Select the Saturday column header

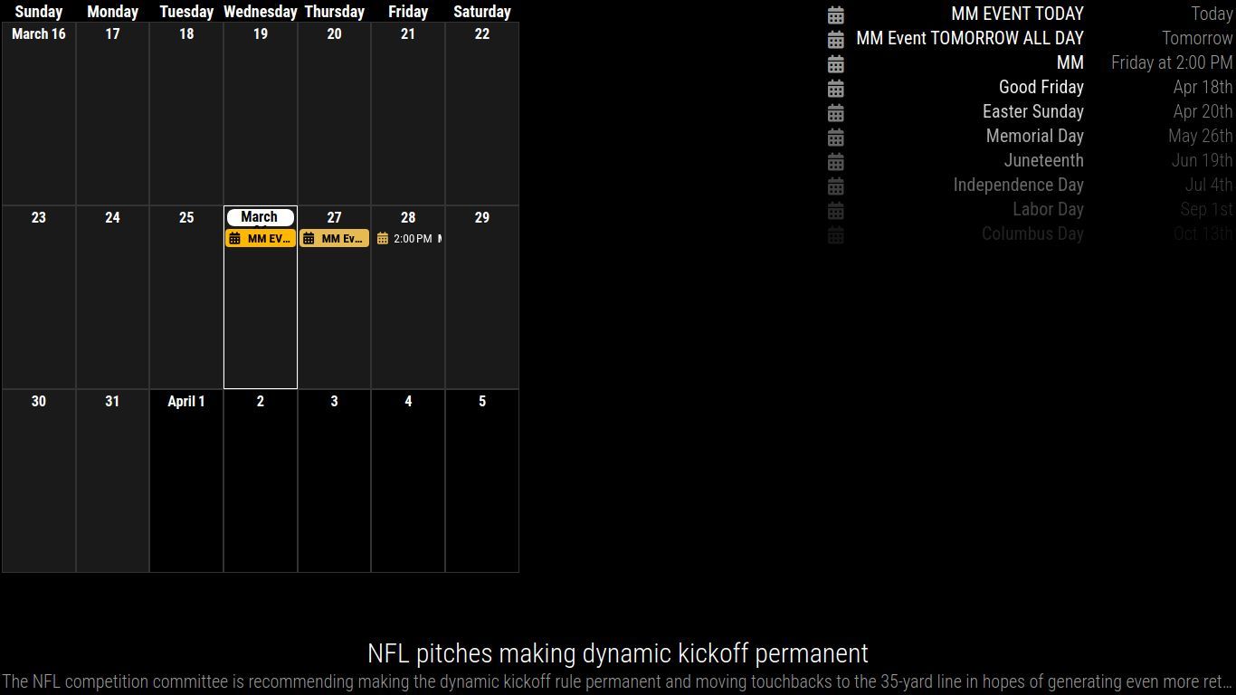[481, 12]
